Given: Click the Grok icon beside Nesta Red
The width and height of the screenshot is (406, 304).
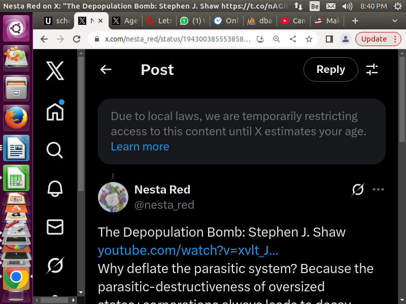Looking at the screenshot, I should click(358, 189).
